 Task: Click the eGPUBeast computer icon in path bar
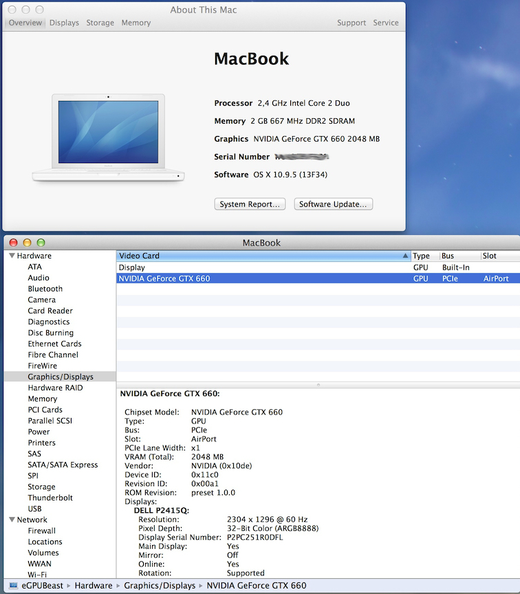pos(13,586)
